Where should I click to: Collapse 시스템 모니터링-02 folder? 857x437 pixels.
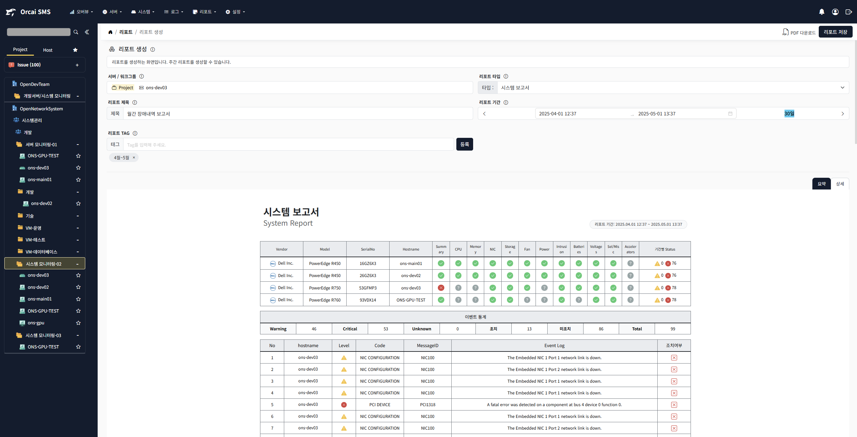click(x=78, y=264)
